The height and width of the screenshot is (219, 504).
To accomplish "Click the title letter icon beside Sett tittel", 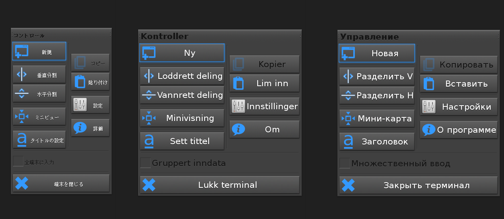I will [149, 141].
